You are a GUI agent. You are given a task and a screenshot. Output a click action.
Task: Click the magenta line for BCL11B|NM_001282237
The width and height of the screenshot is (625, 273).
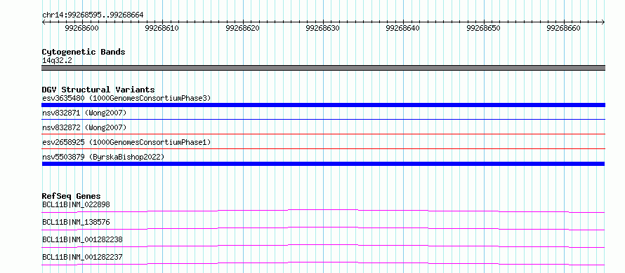[x=323, y=263]
